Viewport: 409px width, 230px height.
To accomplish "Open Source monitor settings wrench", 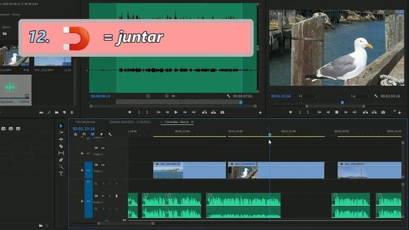I will tap(229, 96).
